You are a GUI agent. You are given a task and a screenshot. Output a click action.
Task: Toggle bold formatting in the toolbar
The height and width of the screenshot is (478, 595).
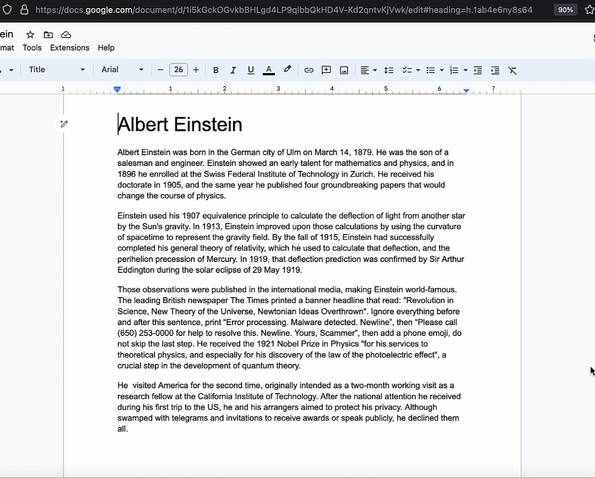click(216, 70)
